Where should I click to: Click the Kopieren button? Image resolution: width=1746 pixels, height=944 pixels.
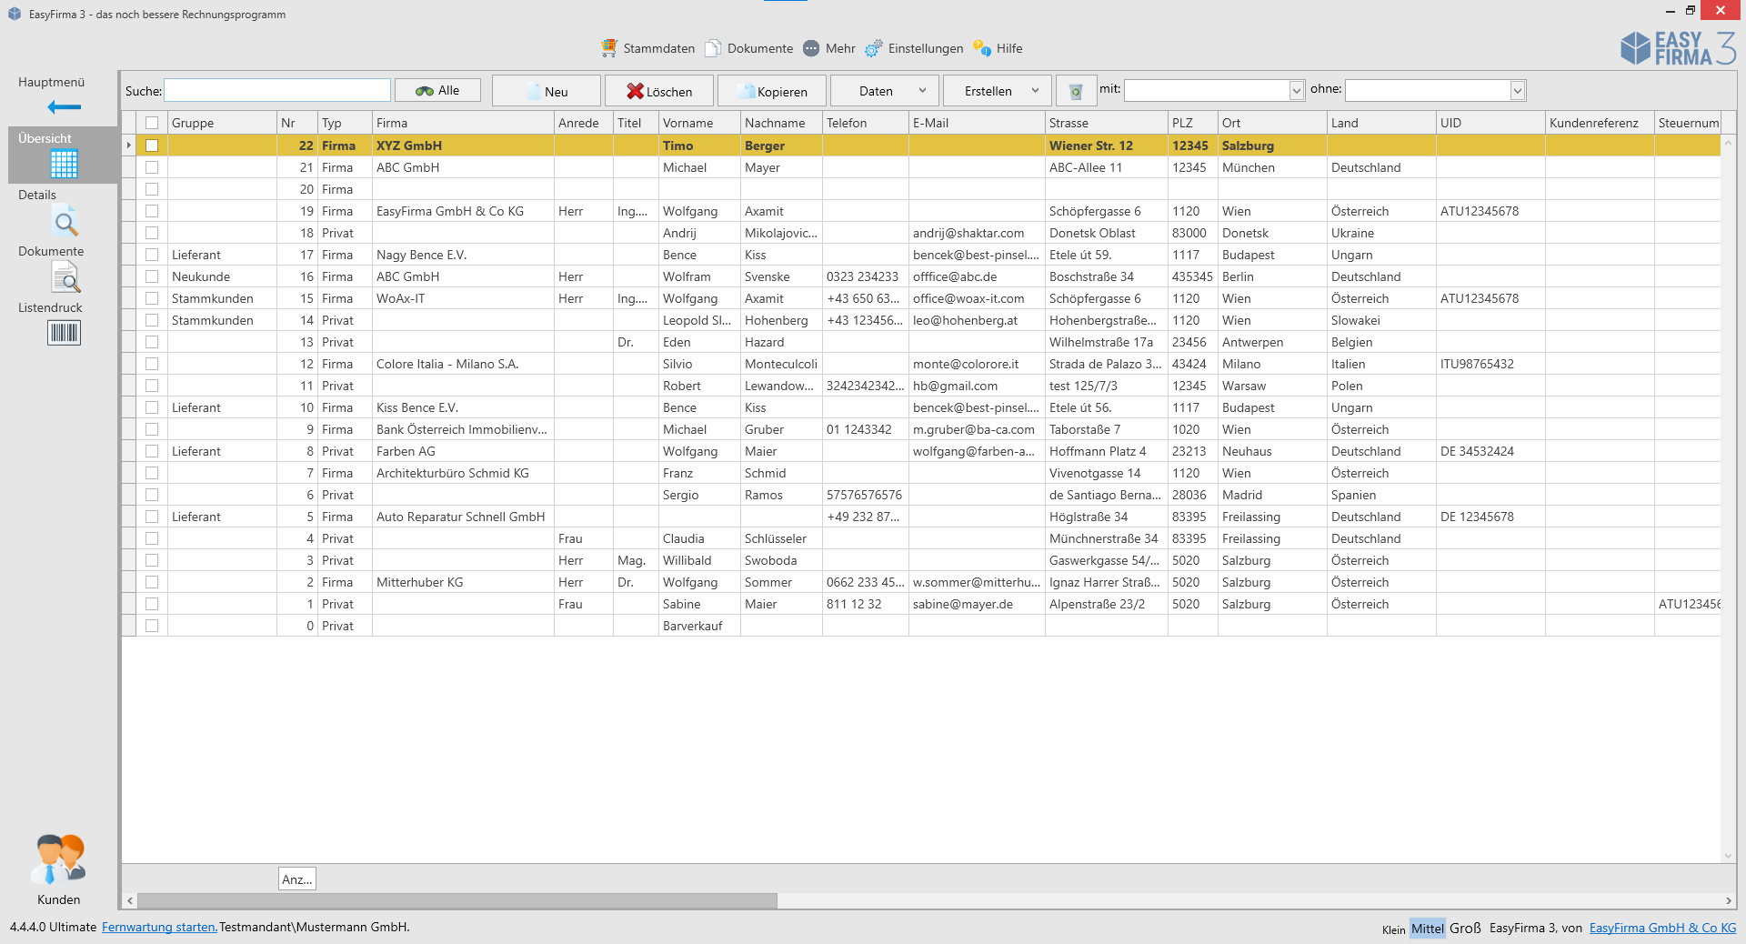coord(771,91)
